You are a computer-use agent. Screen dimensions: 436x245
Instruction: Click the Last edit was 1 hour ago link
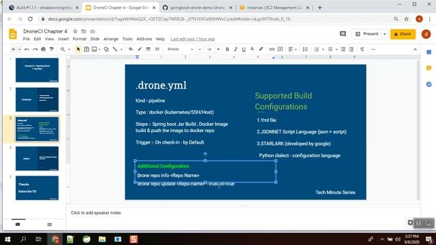193,39
